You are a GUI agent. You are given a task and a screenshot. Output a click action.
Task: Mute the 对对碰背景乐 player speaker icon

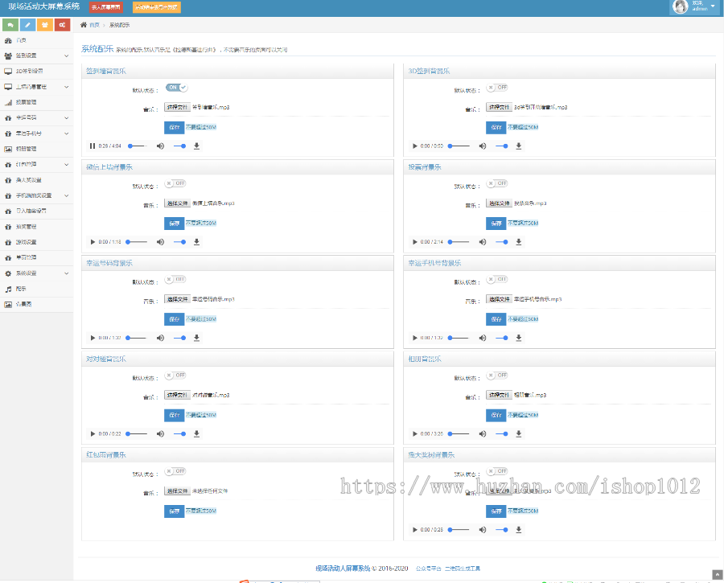tap(160, 434)
